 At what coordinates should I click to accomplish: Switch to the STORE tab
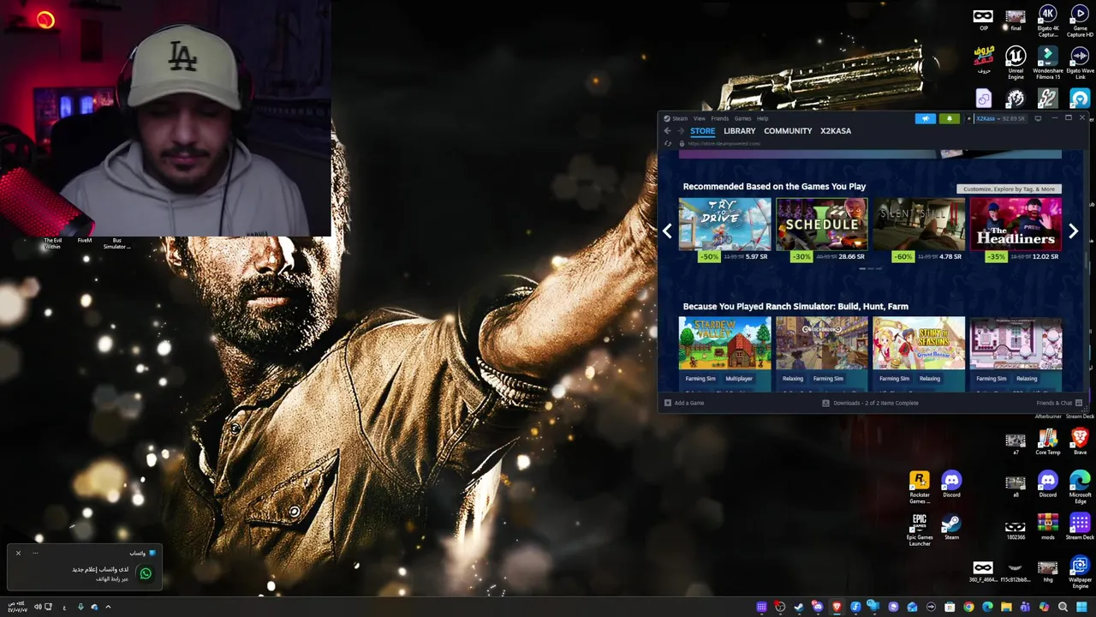click(x=702, y=131)
